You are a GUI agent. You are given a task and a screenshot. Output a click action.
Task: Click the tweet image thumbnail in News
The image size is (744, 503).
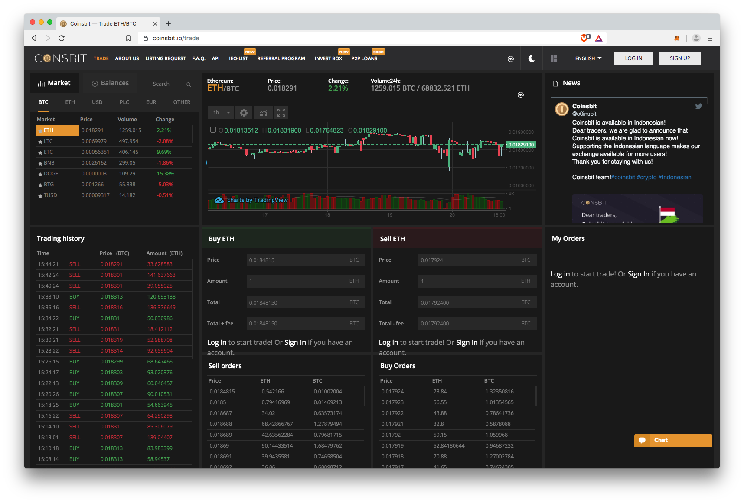[637, 209]
